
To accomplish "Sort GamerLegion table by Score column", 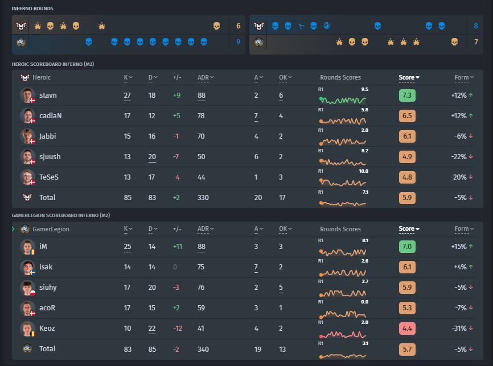I will click(x=409, y=229).
